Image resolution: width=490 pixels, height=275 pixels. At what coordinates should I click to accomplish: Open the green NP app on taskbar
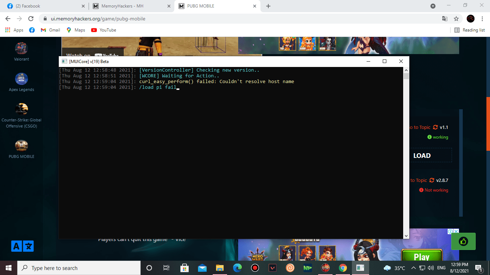[307, 268]
